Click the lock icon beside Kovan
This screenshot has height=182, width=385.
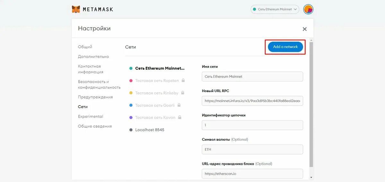click(180, 117)
